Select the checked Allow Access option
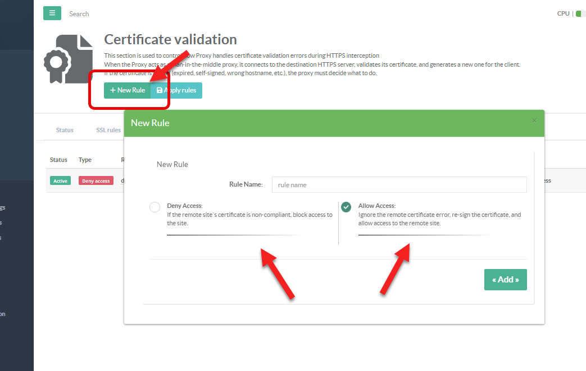Viewport: 586px width, 371px height. (346, 207)
